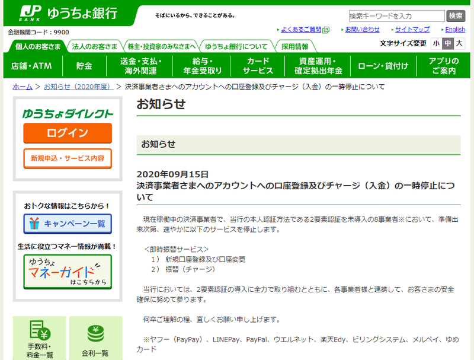This screenshot has width=474, height=360.
Task: Click the 新規申込・サービス内容 button
Action: click(x=68, y=158)
